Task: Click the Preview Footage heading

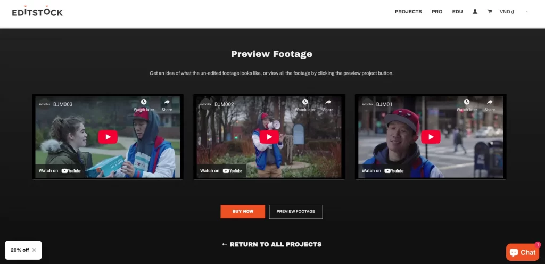Action: pos(271,54)
